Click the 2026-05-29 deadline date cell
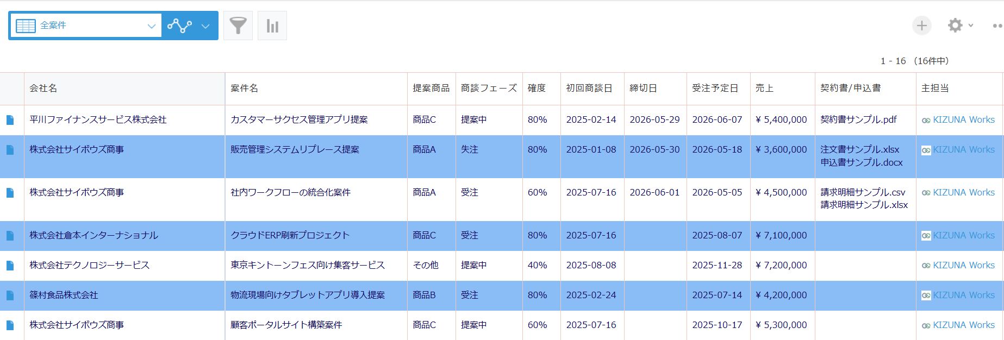The height and width of the screenshot is (340, 1004). (x=656, y=120)
